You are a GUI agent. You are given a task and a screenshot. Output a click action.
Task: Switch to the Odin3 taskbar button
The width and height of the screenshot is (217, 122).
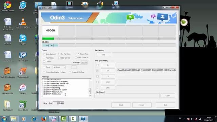(x=83, y=119)
